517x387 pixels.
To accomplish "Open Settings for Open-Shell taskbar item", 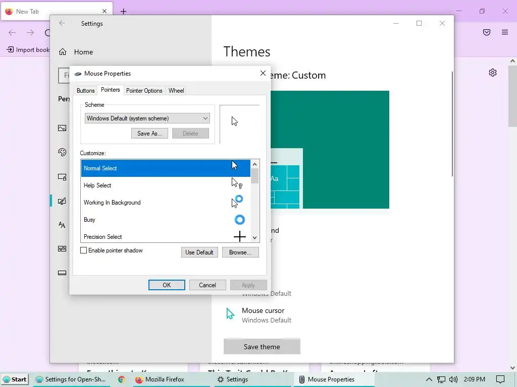I will (x=71, y=379).
